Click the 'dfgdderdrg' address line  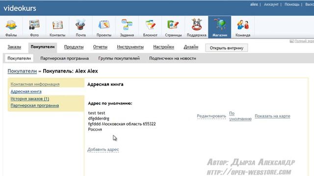tap(99, 118)
